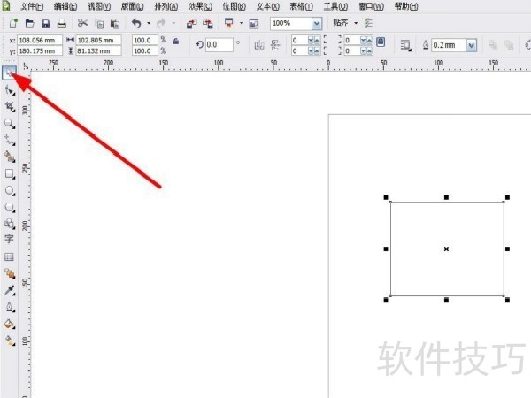This screenshot has width=531, height=398.
Task: Select the Crop tool
Action: click(10, 107)
